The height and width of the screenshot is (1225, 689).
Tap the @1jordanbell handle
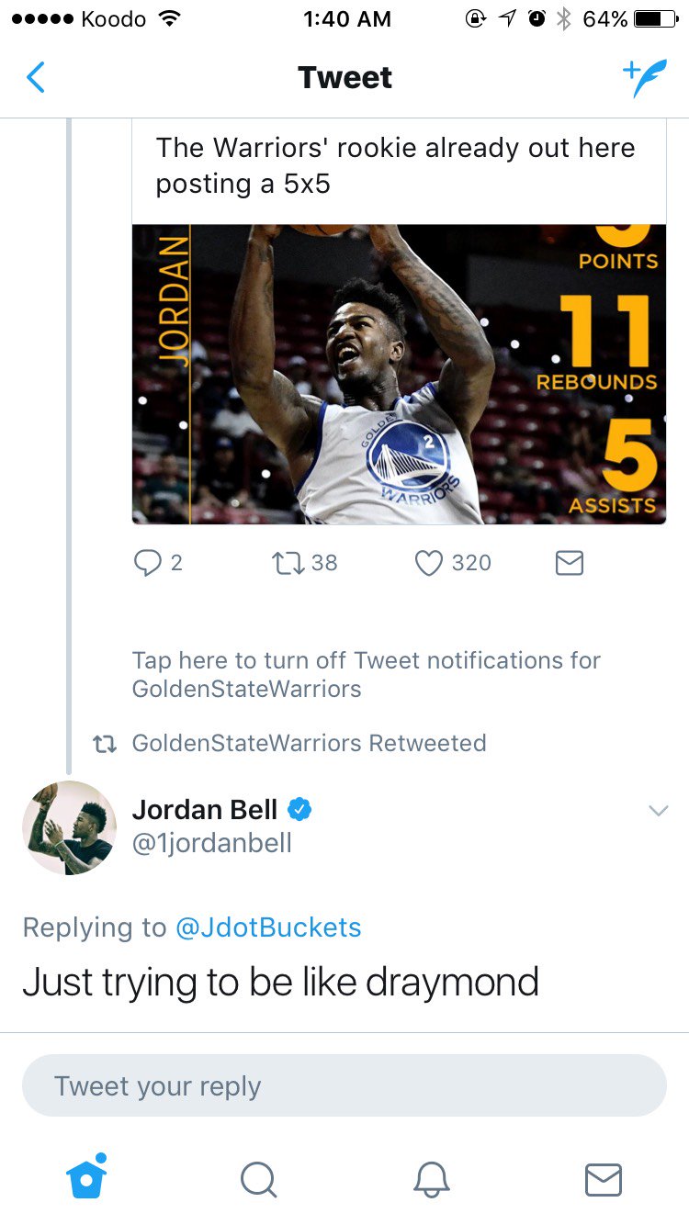[x=212, y=843]
